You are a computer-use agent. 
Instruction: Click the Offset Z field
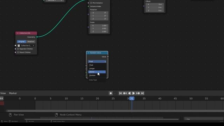pos(155,10)
